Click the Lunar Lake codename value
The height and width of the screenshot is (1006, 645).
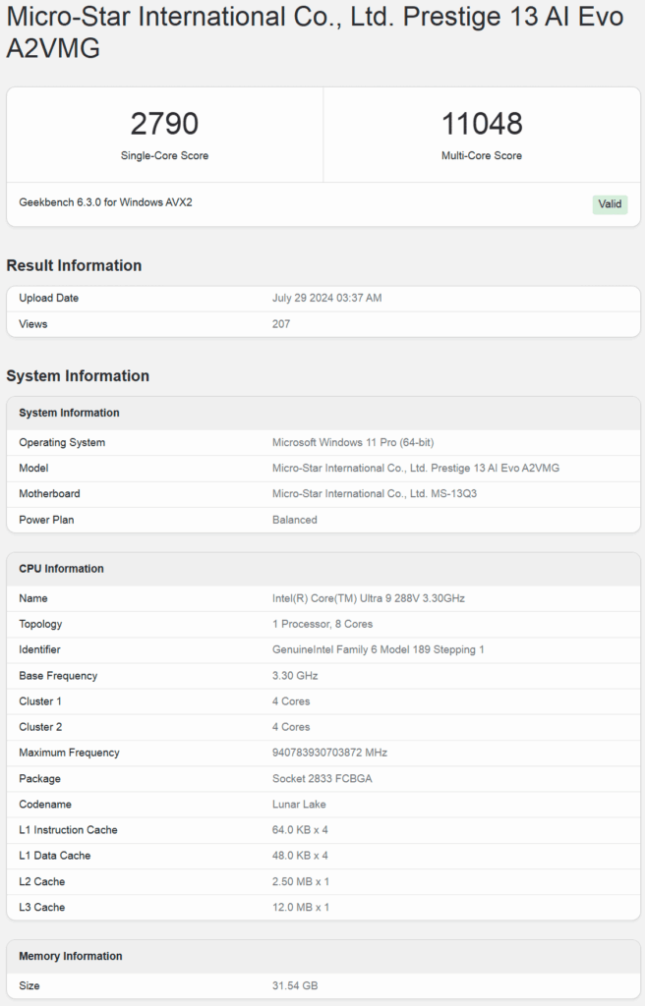tap(299, 805)
